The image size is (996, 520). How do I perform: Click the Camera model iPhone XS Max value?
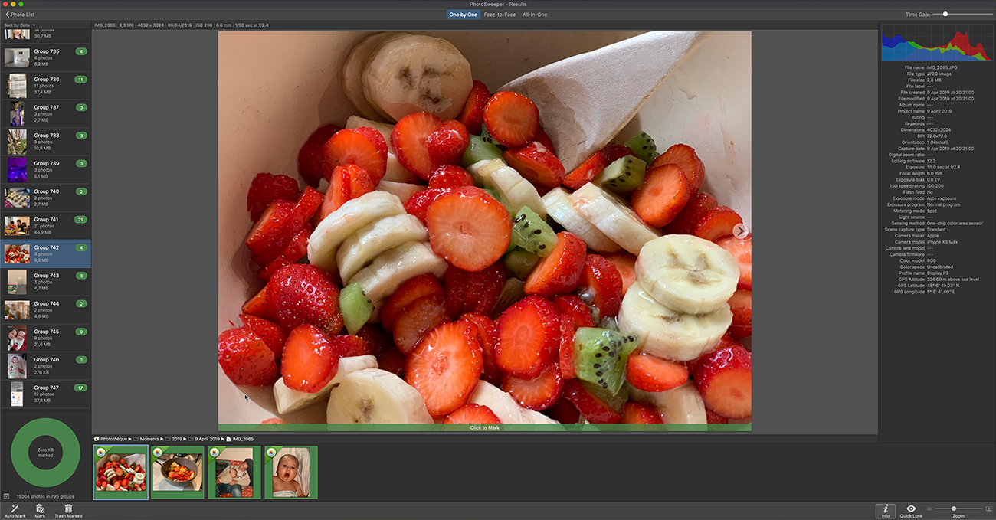942,242
